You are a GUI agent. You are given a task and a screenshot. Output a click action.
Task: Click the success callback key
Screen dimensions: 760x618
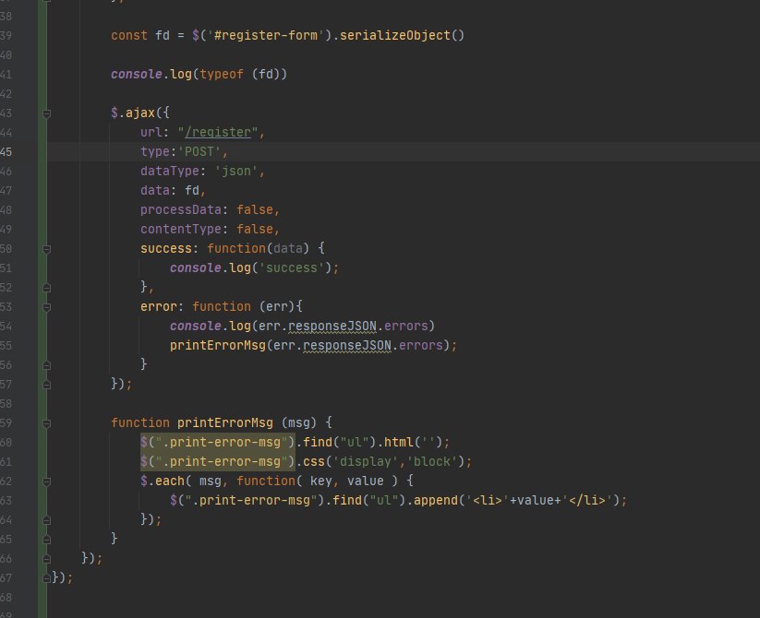(166, 248)
